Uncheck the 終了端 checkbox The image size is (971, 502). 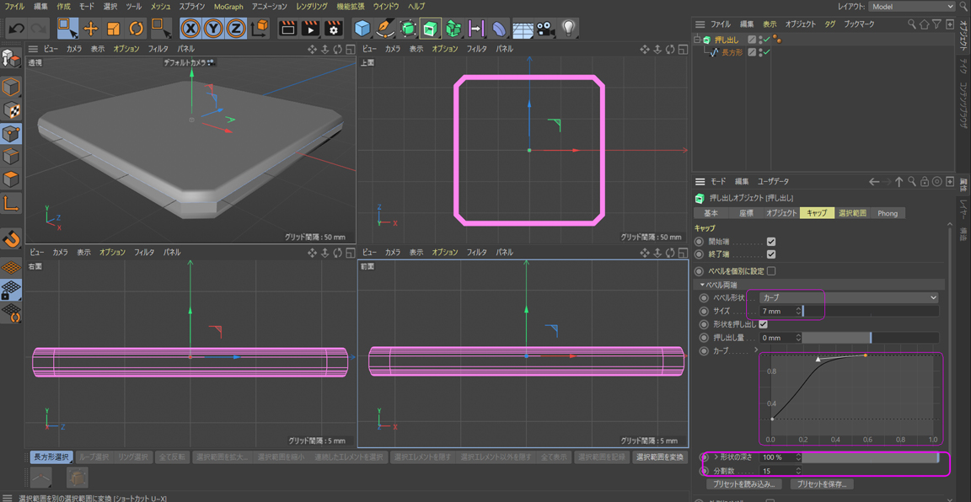click(771, 254)
